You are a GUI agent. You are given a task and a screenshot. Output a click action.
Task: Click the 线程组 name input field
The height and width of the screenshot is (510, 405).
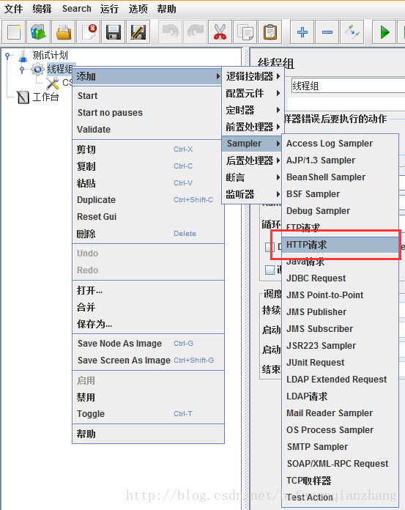348,86
